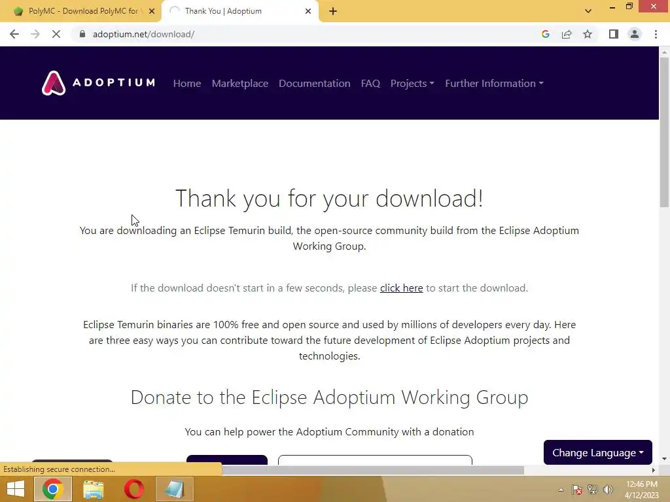Open the browser side panel icon
Screen dimensions: 670x502
click(614, 34)
